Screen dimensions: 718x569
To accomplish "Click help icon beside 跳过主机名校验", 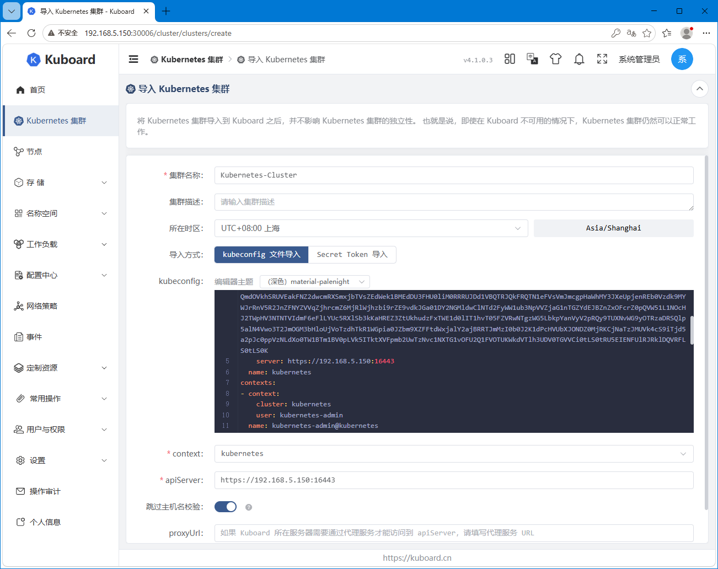I will tap(249, 507).
